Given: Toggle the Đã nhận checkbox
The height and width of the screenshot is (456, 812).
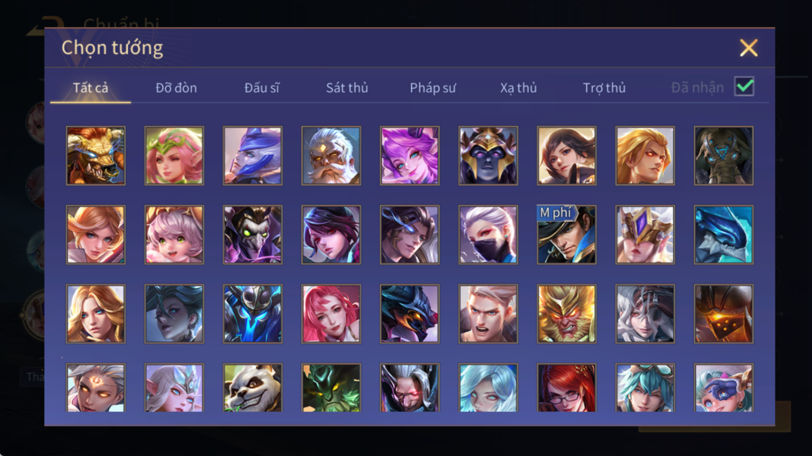Looking at the screenshot, I should coord(744,86).
